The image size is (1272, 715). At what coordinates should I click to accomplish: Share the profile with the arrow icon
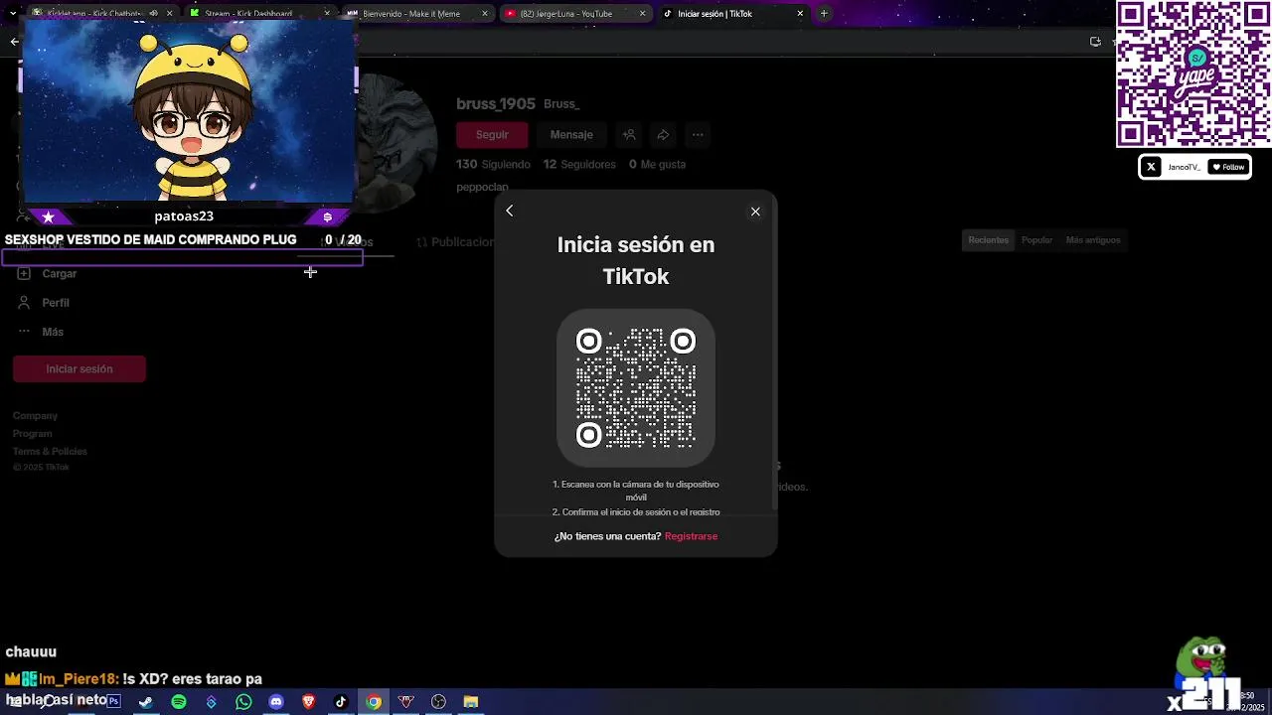click(x=663, y=135)
